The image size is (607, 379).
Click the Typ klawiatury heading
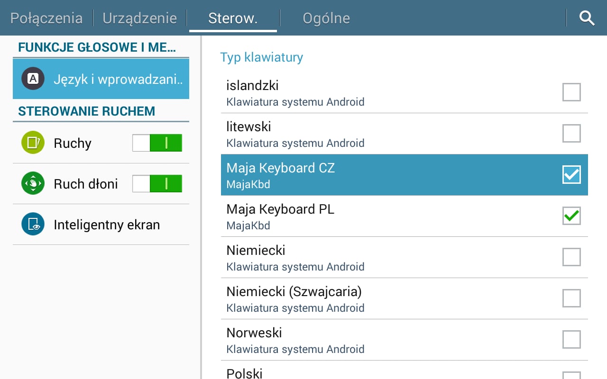[x=261, y=57]
